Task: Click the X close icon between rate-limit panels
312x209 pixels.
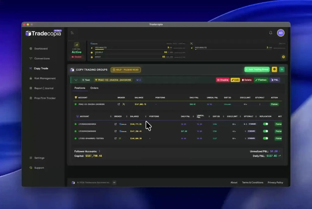Action: tap(191, 43)
